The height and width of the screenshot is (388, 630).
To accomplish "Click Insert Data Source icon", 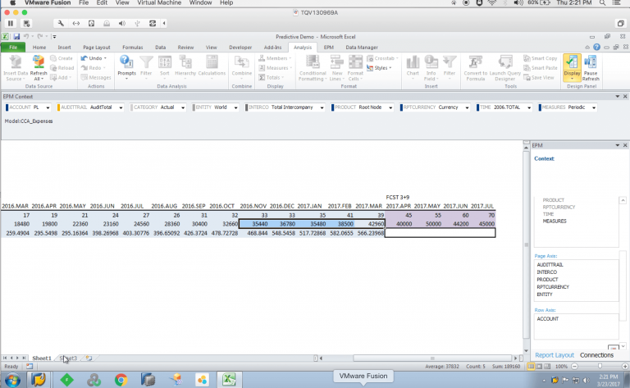I will click(x=16, y=68).
